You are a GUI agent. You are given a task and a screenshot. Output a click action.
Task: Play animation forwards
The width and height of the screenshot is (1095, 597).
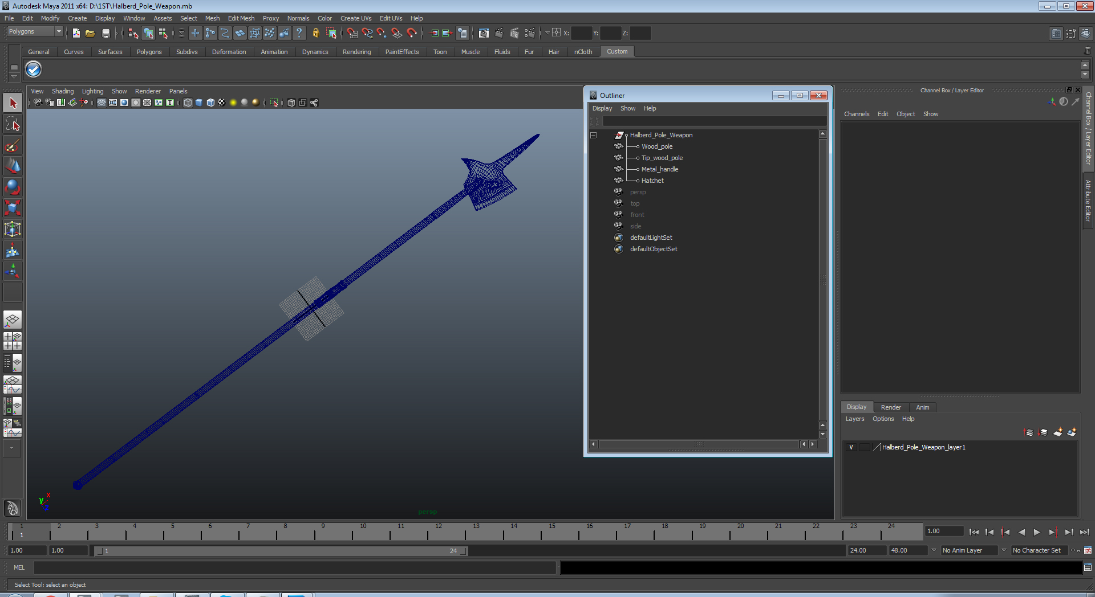(1037, 532)
